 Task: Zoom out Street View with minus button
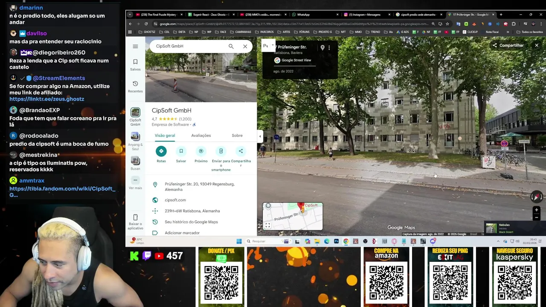(537, 217)
